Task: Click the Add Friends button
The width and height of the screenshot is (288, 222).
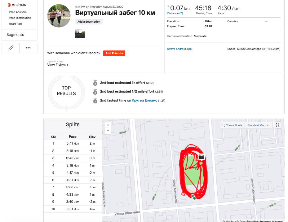Action: coord(114,53)
